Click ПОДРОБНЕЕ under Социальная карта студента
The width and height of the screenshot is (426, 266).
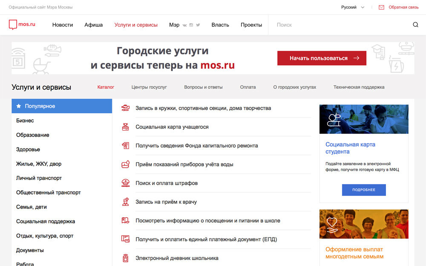[363, 190]
